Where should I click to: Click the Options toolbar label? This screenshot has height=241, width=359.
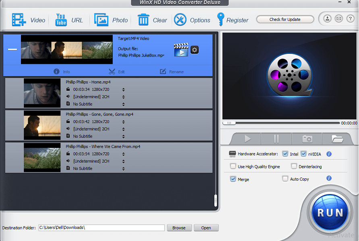click(200, 20)
